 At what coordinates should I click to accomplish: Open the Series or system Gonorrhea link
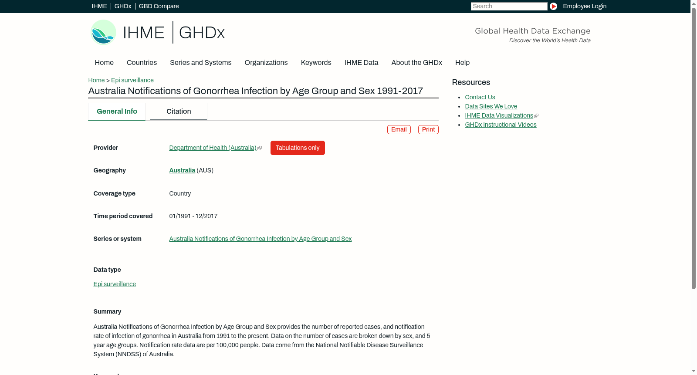coord(260,239)
